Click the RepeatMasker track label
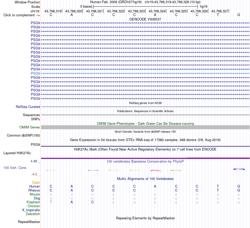The image size is (250, 228). (x=29, y=222)
